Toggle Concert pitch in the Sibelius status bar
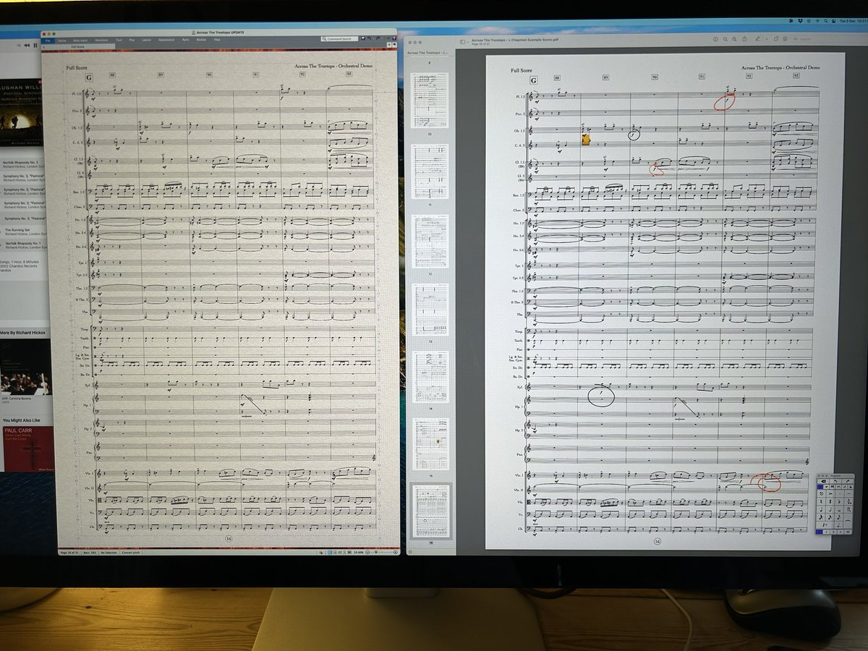Viewport: 868px width, 651px height. (x=130, y=554)
